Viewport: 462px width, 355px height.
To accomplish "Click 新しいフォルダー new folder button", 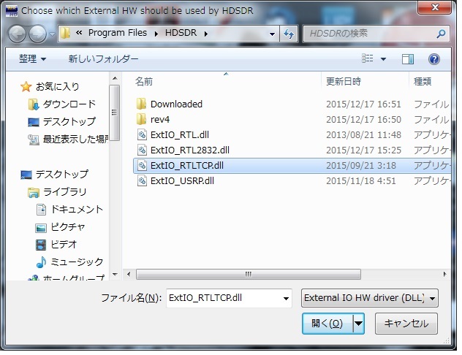I will pos(103,59).
